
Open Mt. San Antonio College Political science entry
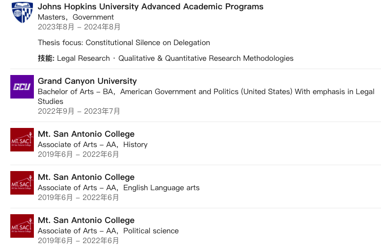pos(86,221)
